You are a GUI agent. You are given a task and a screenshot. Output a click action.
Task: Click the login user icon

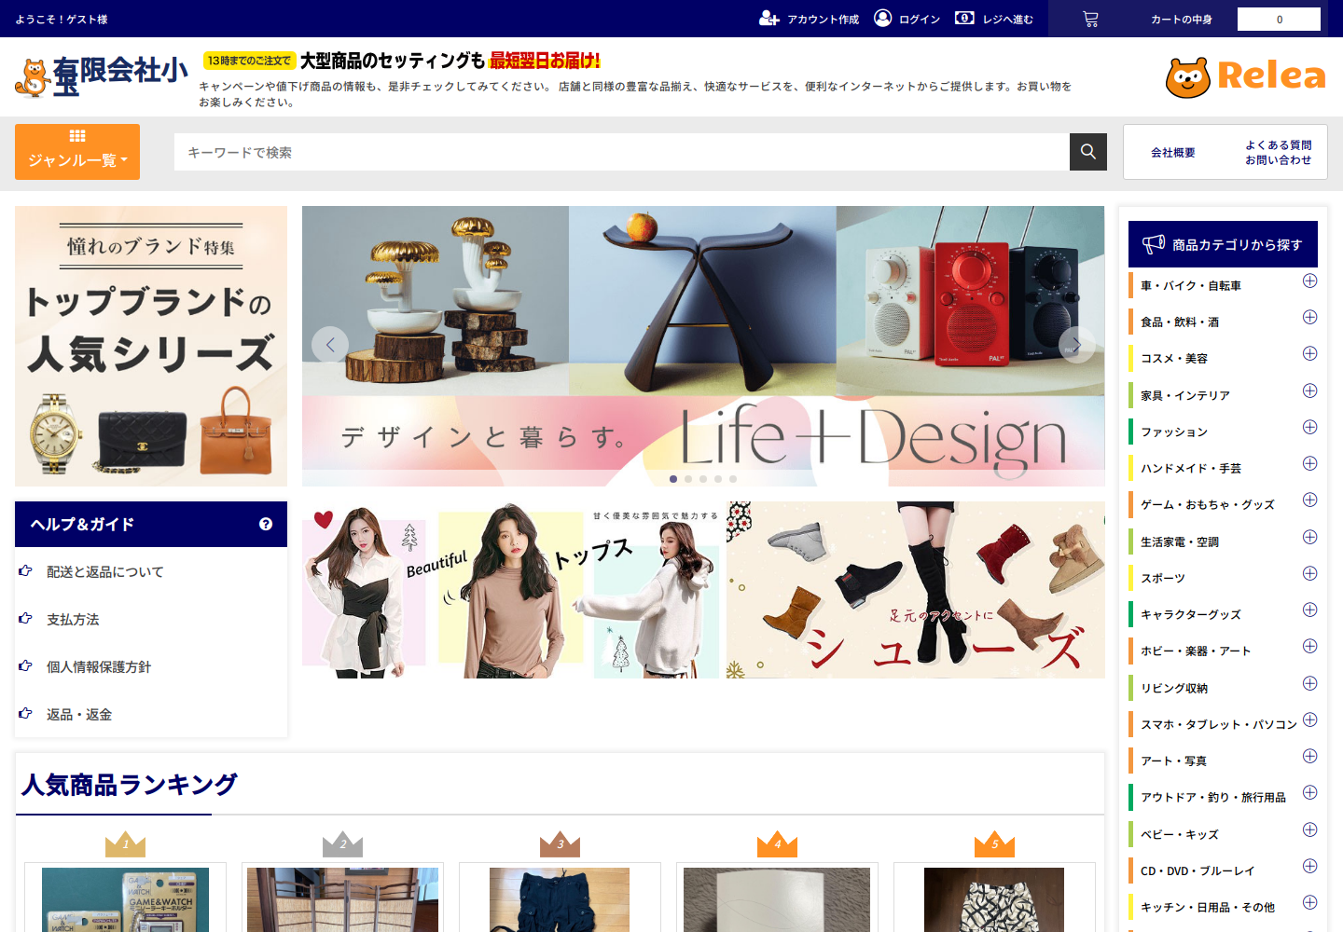pyautogui.click(x=882, y=18)
